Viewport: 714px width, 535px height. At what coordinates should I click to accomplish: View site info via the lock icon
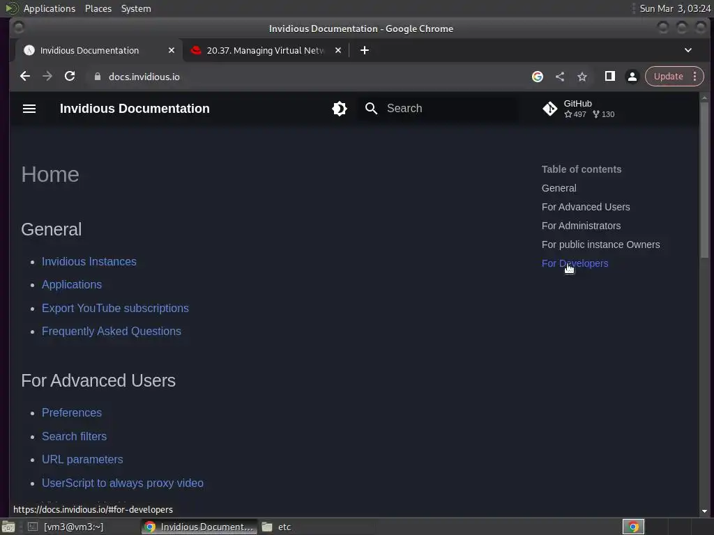pyautogui.click(x=97, y=77)
